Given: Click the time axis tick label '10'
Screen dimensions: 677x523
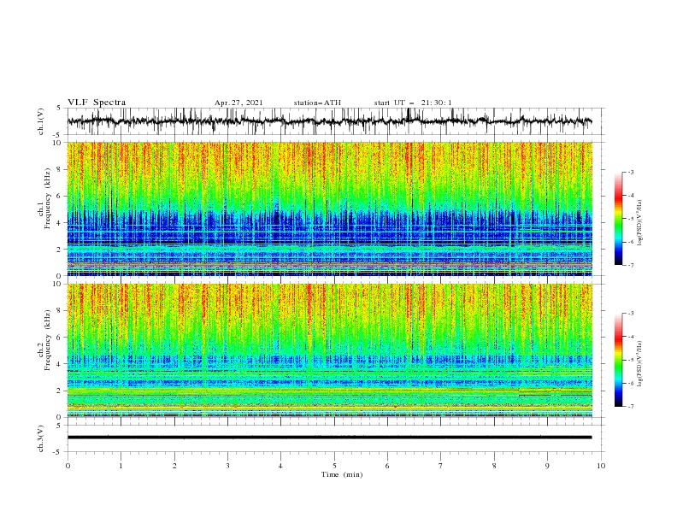Looking at the screenshot, I should pos(601,466).
